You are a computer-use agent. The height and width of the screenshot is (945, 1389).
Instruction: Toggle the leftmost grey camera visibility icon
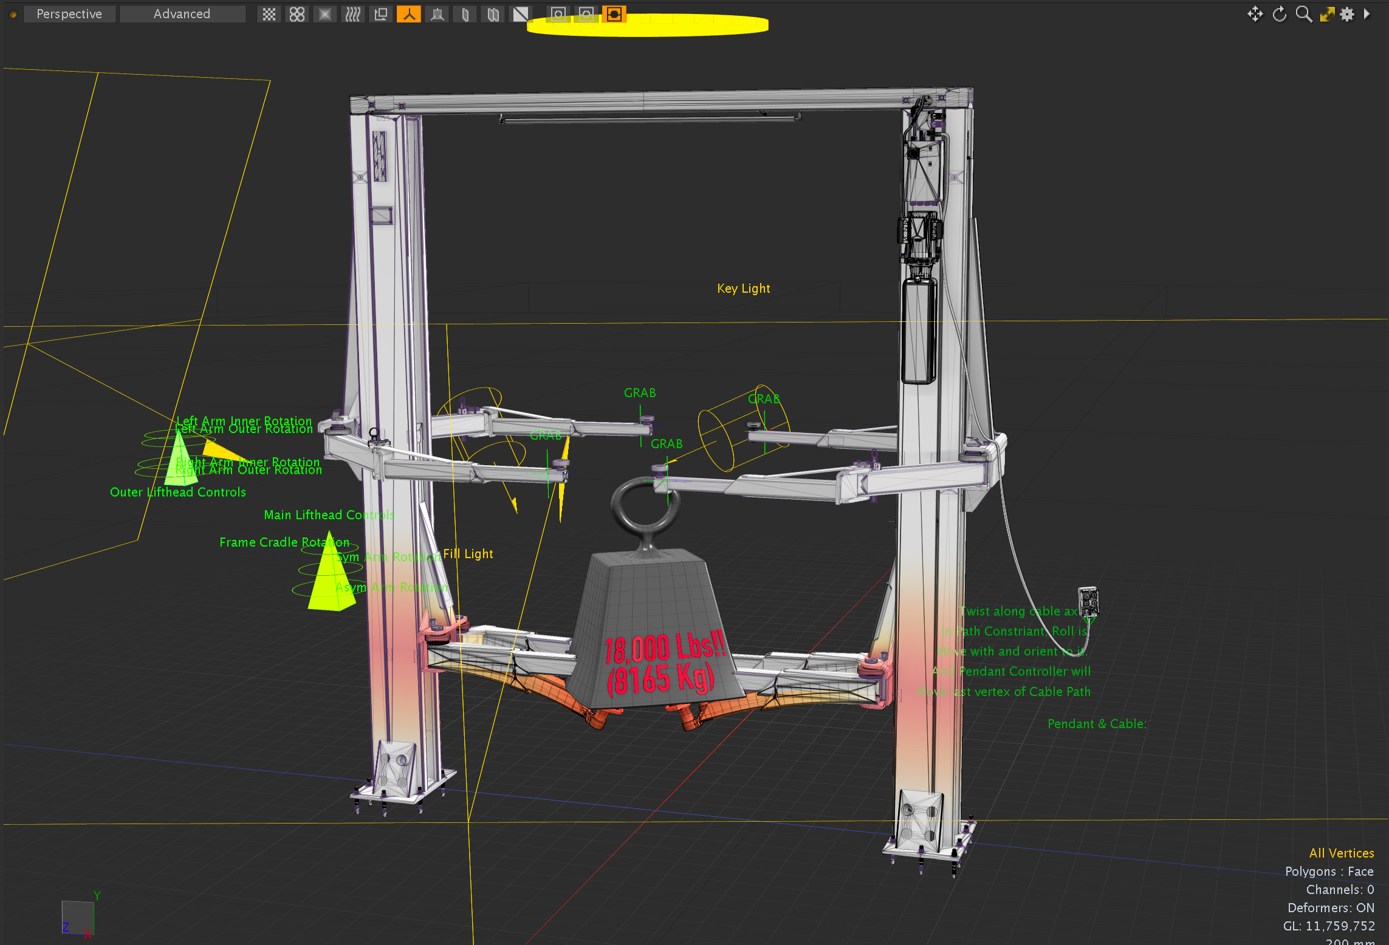[x=558, y=13]
